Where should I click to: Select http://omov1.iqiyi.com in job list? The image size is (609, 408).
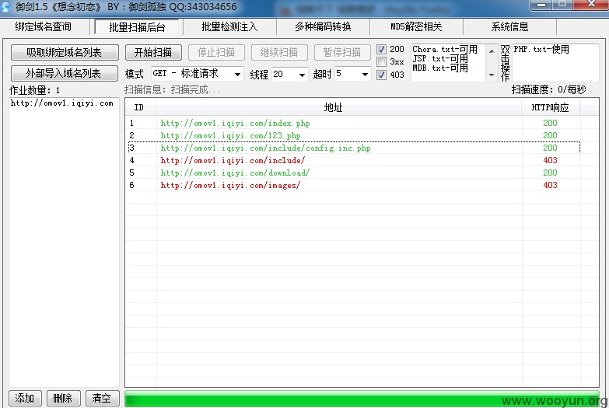[61, 103]
